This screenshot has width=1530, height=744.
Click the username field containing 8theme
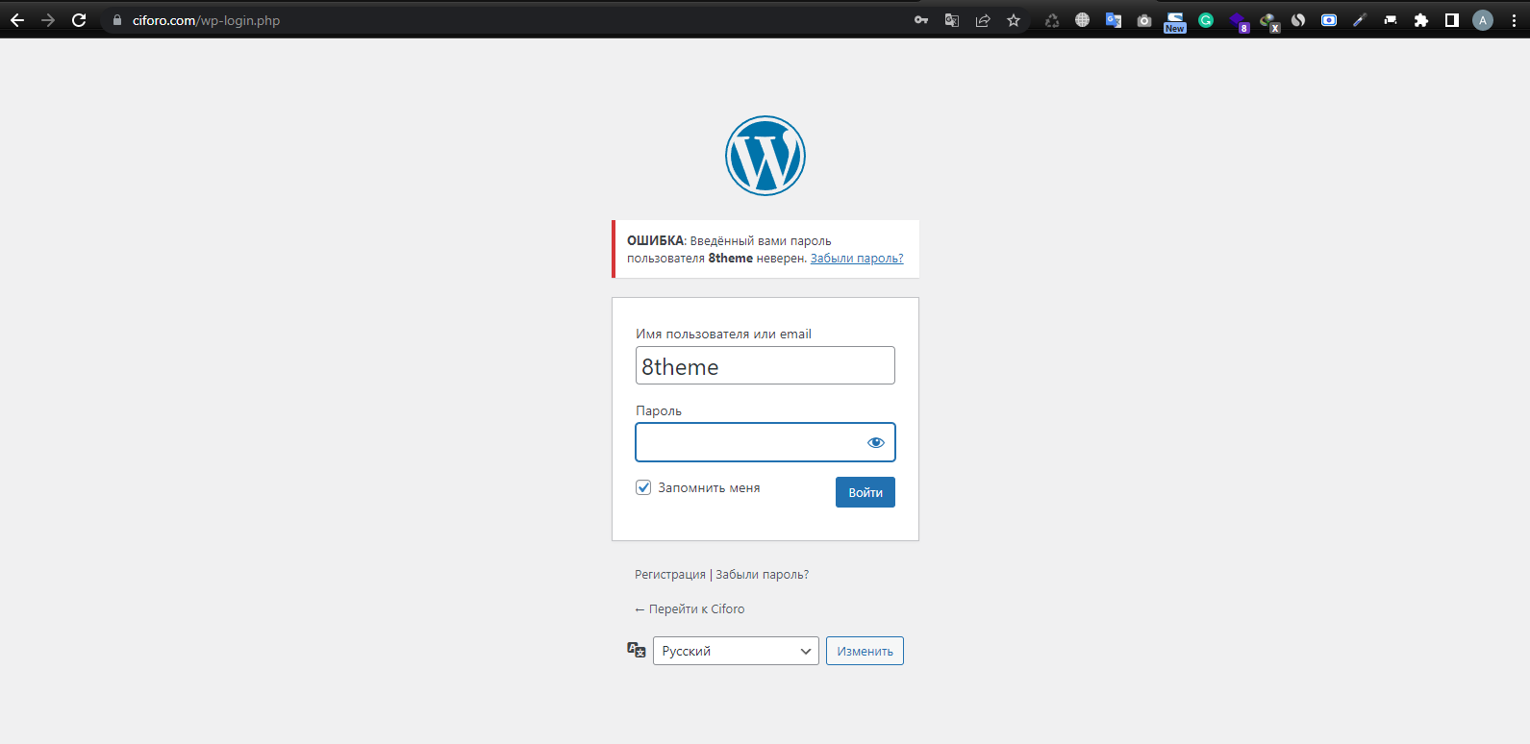pyautogui.click(x=765, y=365)
